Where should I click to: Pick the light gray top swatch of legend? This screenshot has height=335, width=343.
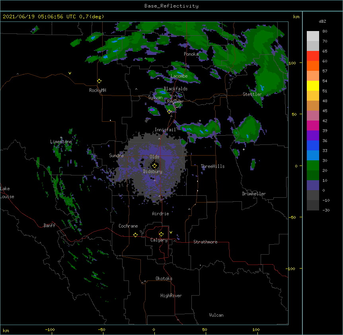point(313,36)
